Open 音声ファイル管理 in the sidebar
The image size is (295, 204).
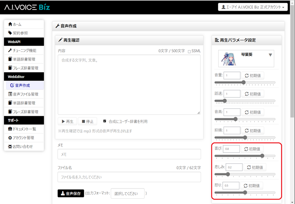[x=24, y=94]
